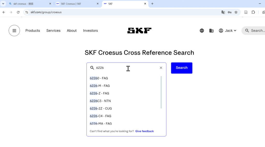
Task: Click the blue Search button
Action: (x=182, y=68)
